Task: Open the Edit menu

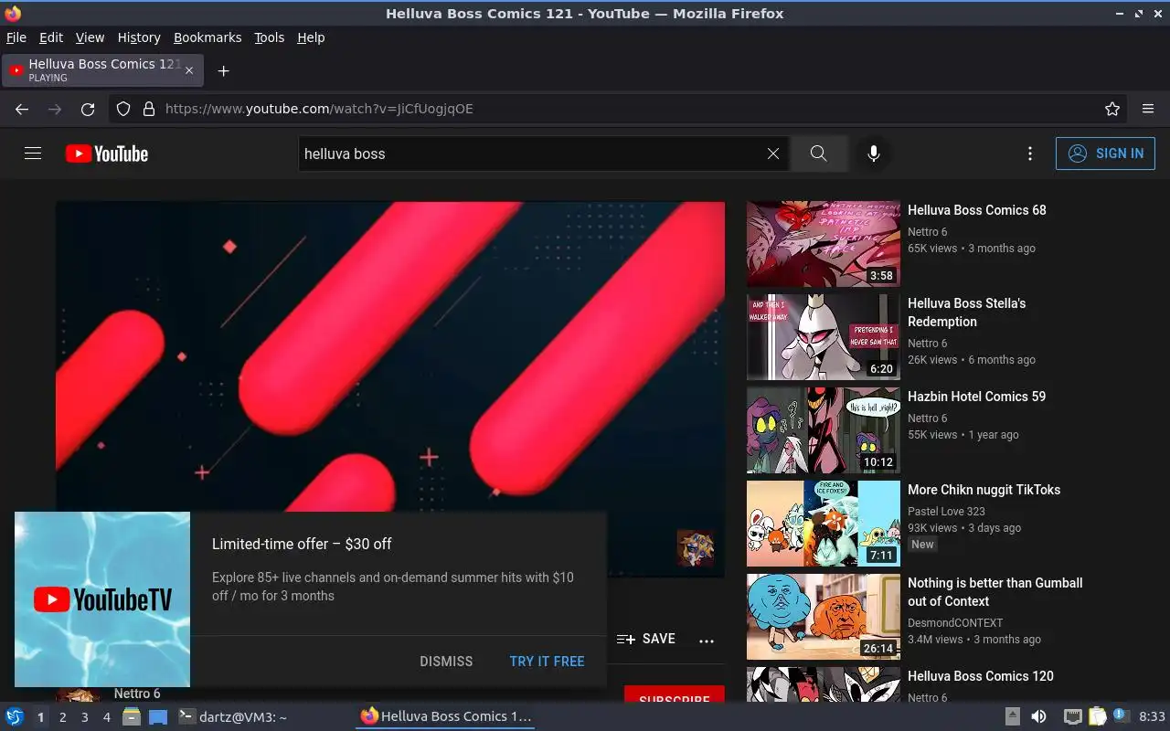Action: coord(51,37)
